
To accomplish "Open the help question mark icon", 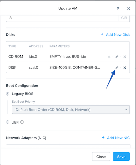I will coord(118,8).
